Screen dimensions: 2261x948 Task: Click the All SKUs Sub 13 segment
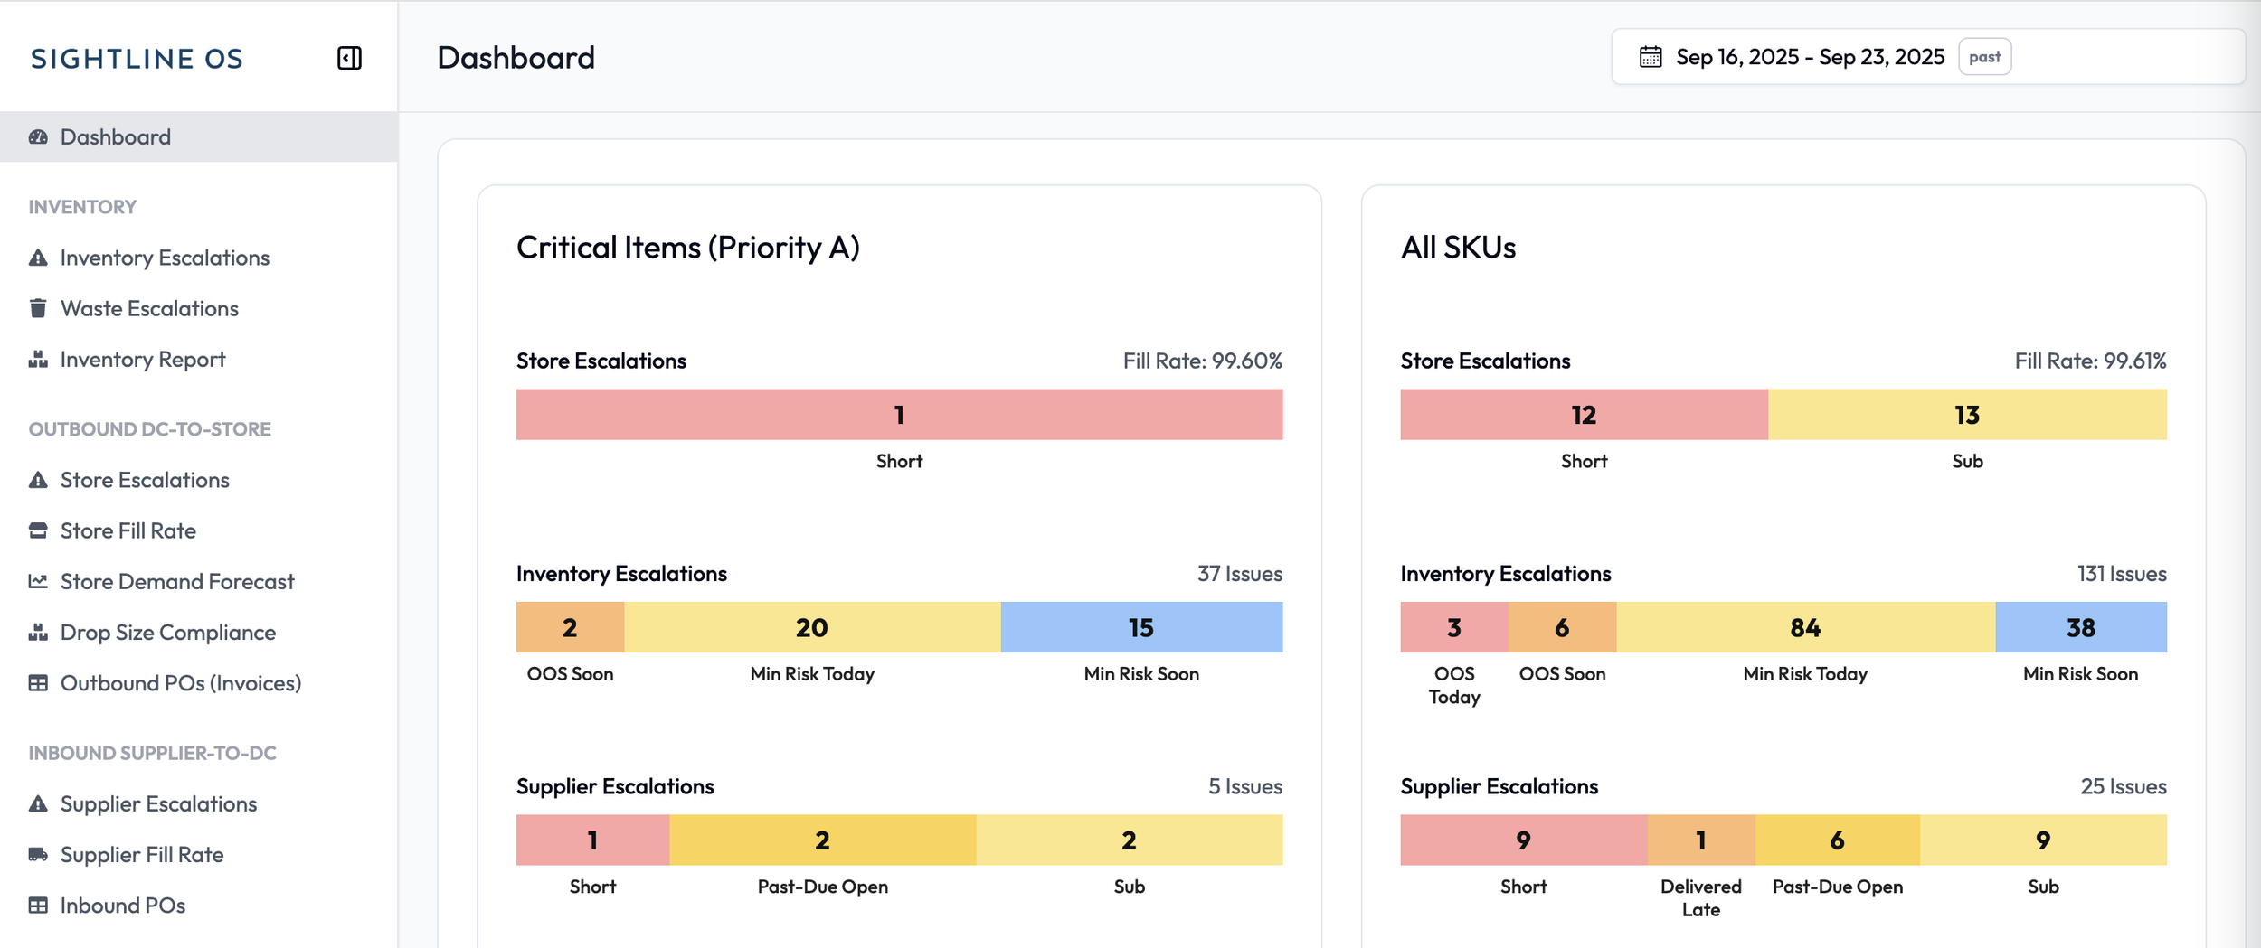tap(1967, 415)
